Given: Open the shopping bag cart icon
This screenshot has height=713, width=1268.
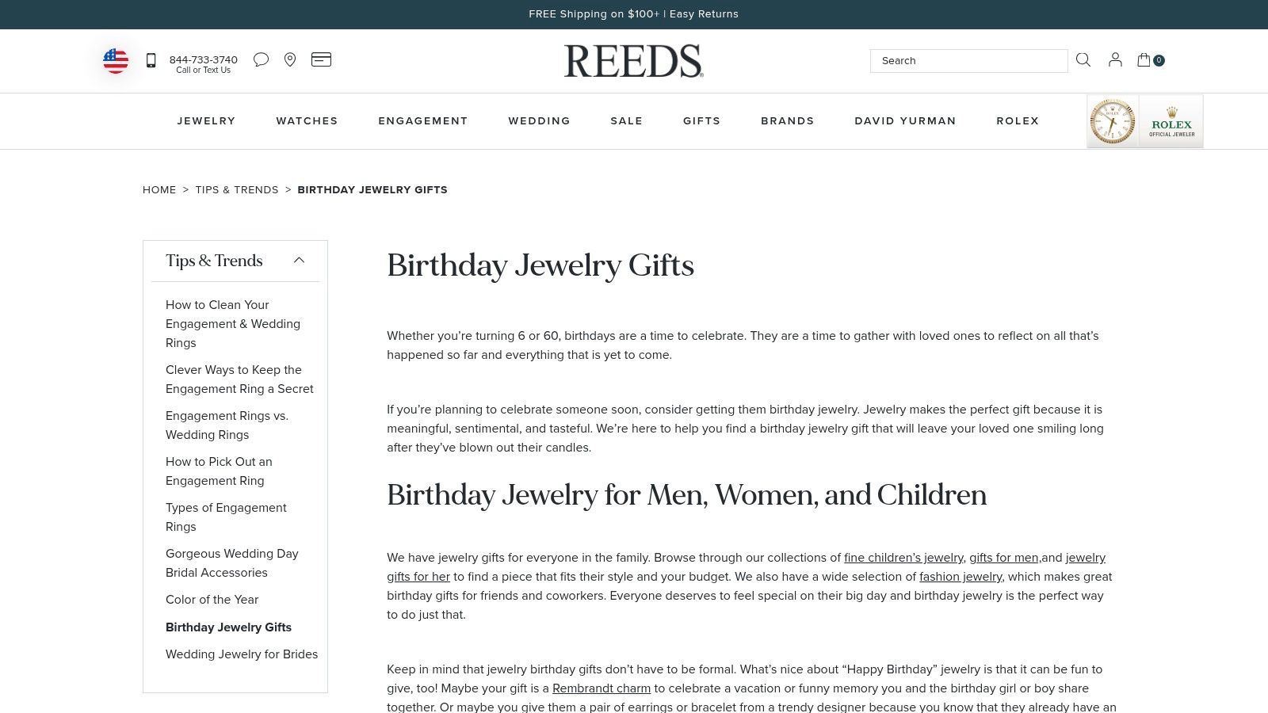Looking at the screenshot, I should [x=1144, y=60].
